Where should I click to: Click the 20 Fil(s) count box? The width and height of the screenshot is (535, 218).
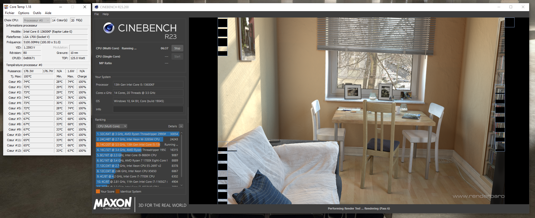pyautogui.click(x=73, y=20)
